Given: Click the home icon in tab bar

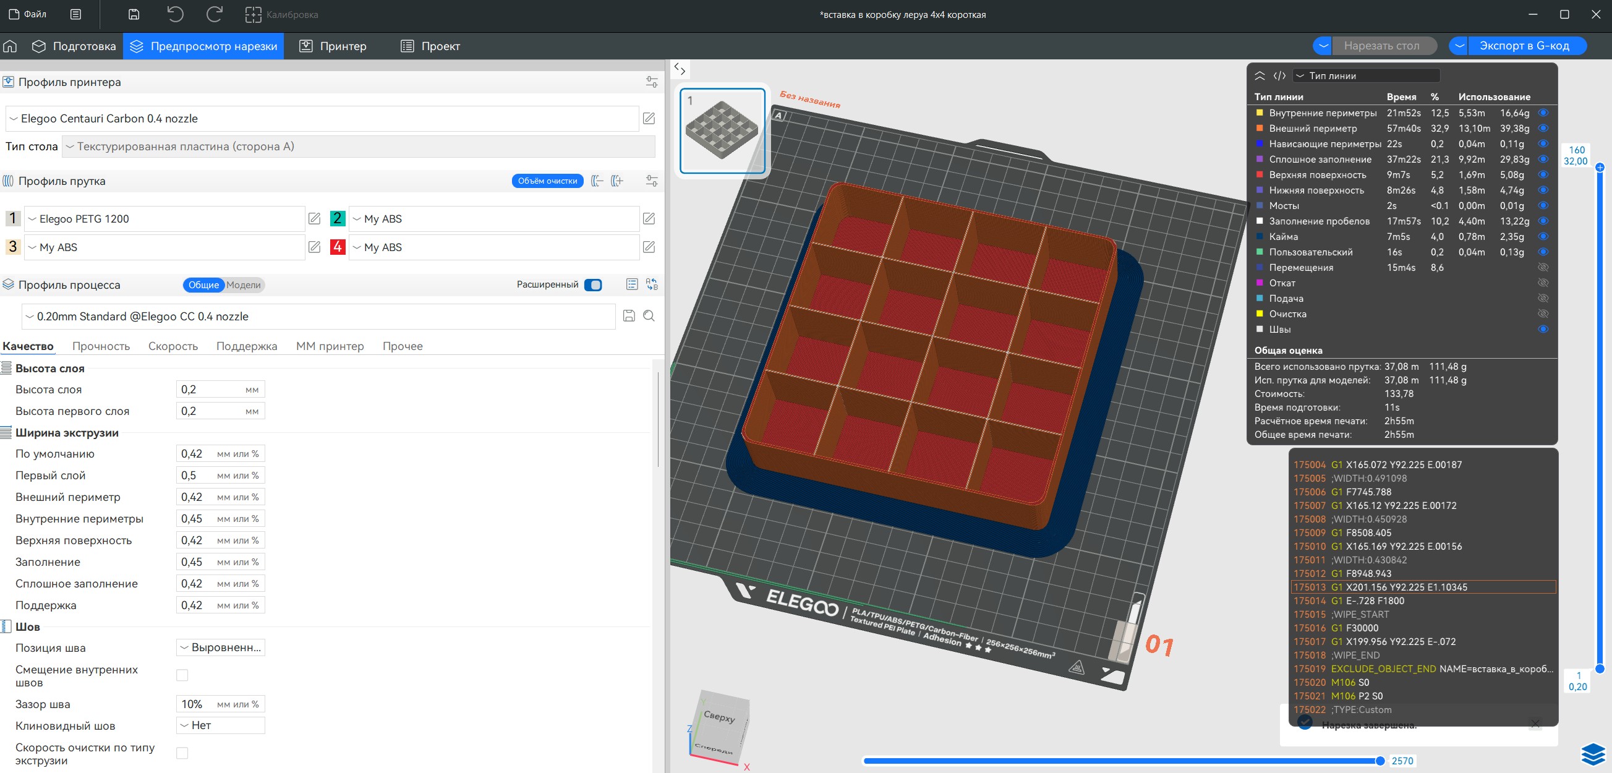Looking at the screenshot, I should (x=10, y=46).
